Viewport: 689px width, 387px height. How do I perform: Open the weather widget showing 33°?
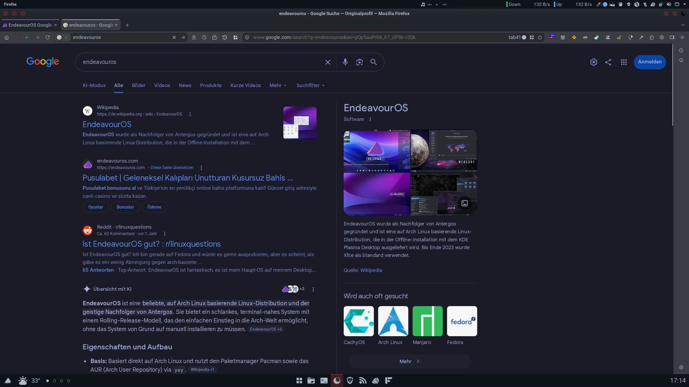coord(29,381)
